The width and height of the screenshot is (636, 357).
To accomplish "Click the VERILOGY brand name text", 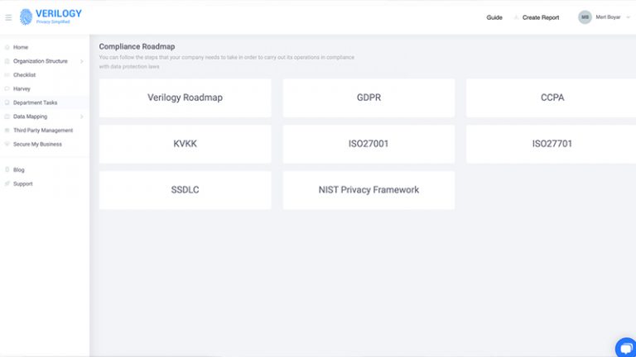I will [59, 13].
